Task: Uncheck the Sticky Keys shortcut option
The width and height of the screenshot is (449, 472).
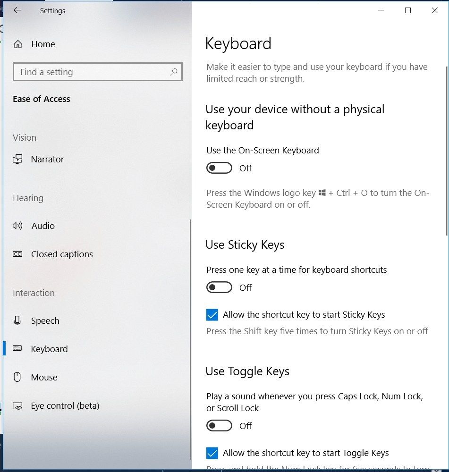Action: [212, 314]
